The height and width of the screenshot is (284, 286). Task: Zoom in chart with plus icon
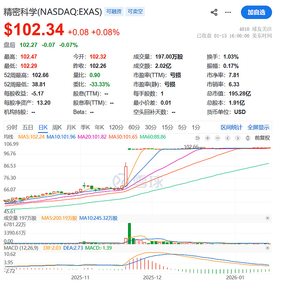(207, 138)
